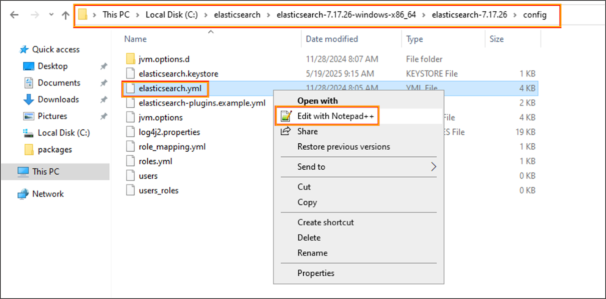The width and height of the screenshot is (606, 299).
Task: Click the Notepad++ icon in context menu
Action: [x=286, y=116]
